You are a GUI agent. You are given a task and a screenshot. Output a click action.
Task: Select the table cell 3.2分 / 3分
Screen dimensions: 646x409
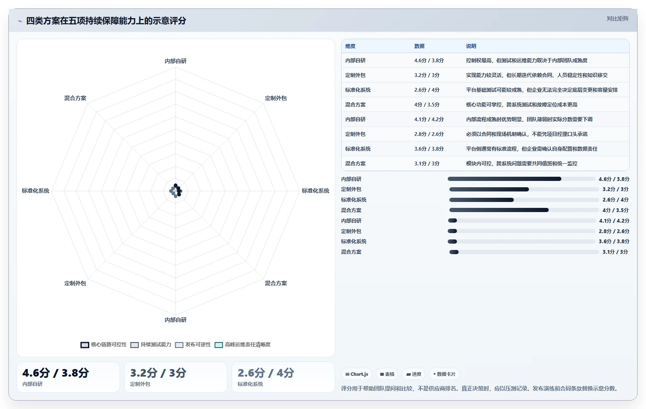coord(427,75)
